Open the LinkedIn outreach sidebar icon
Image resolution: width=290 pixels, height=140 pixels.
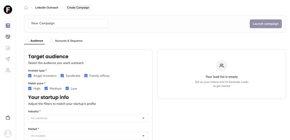pos(8,26)
